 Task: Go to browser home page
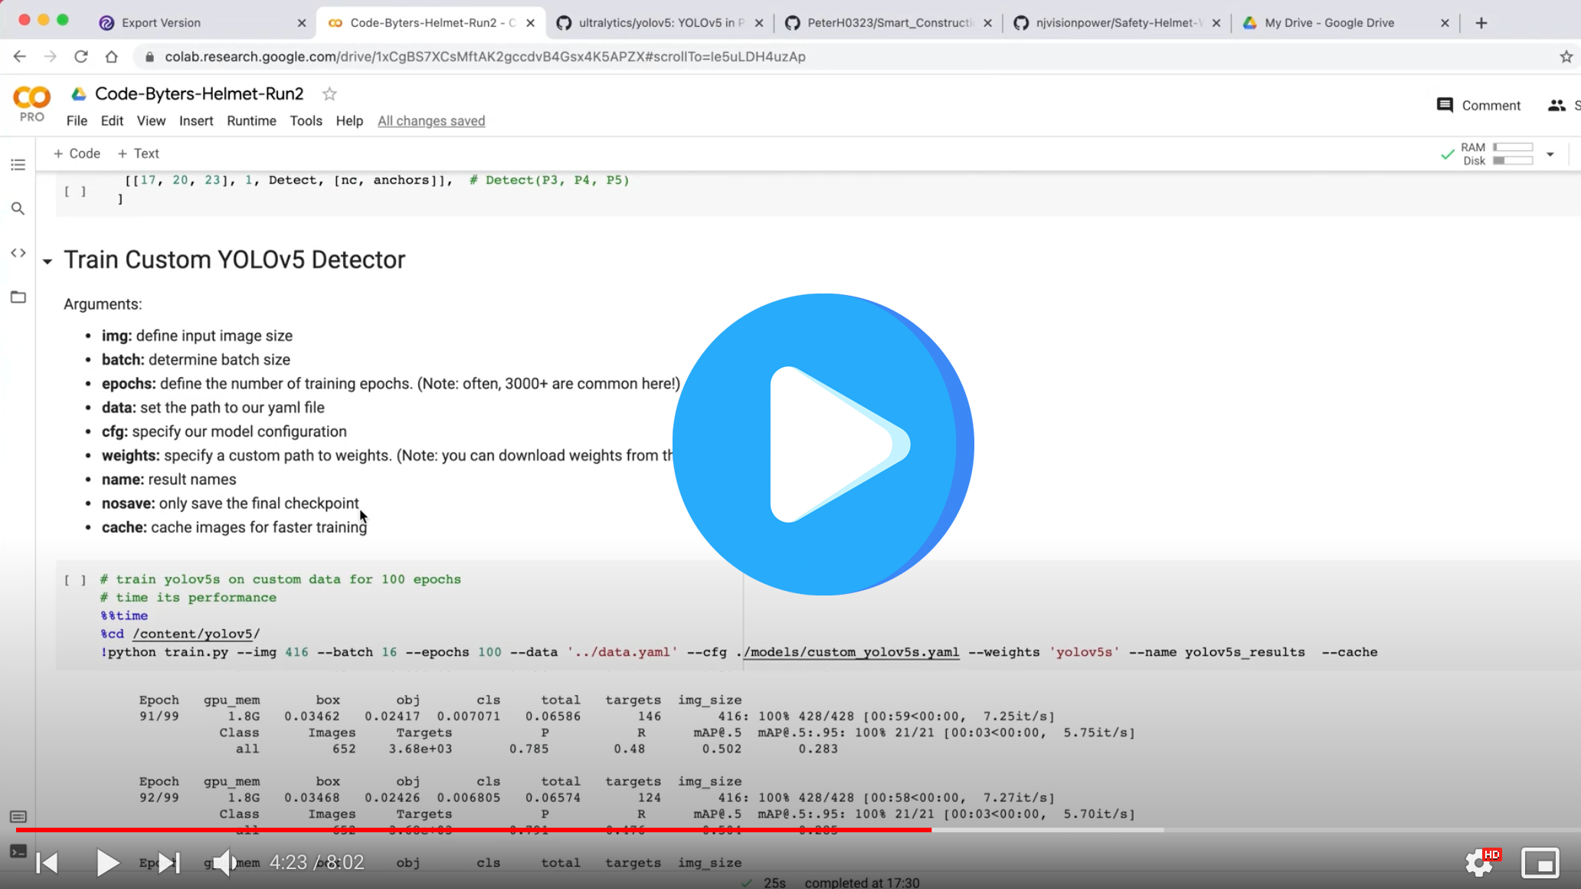pos(112,57)
